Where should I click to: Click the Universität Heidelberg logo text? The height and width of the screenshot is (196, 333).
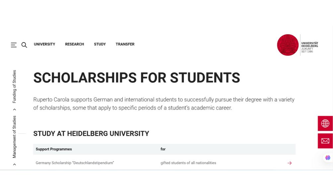309,47
